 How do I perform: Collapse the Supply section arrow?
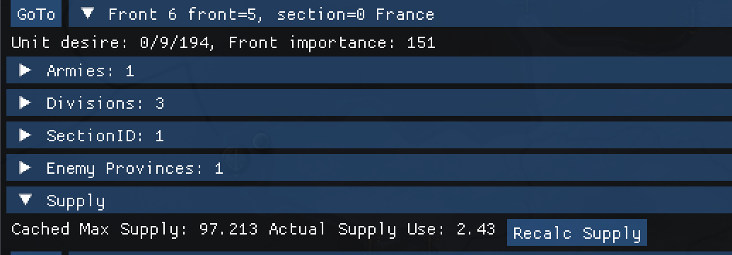coord(25,200)
